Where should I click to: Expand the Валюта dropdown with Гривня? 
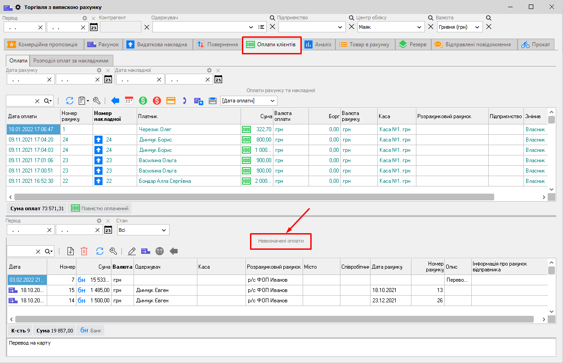[459, 27]
